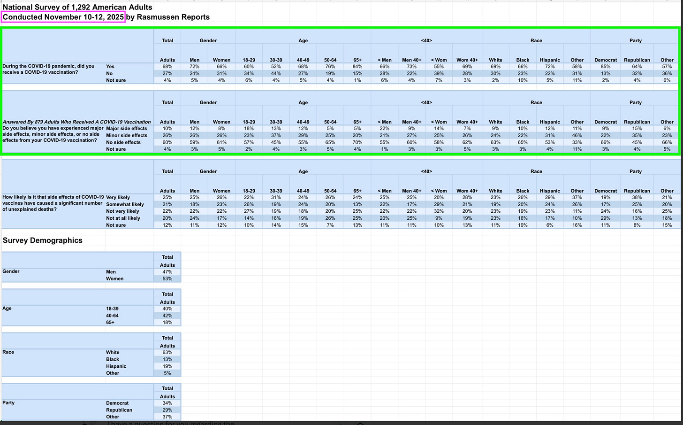Click the 37% Other race cell in Very likely row

(x=577, y=198)
